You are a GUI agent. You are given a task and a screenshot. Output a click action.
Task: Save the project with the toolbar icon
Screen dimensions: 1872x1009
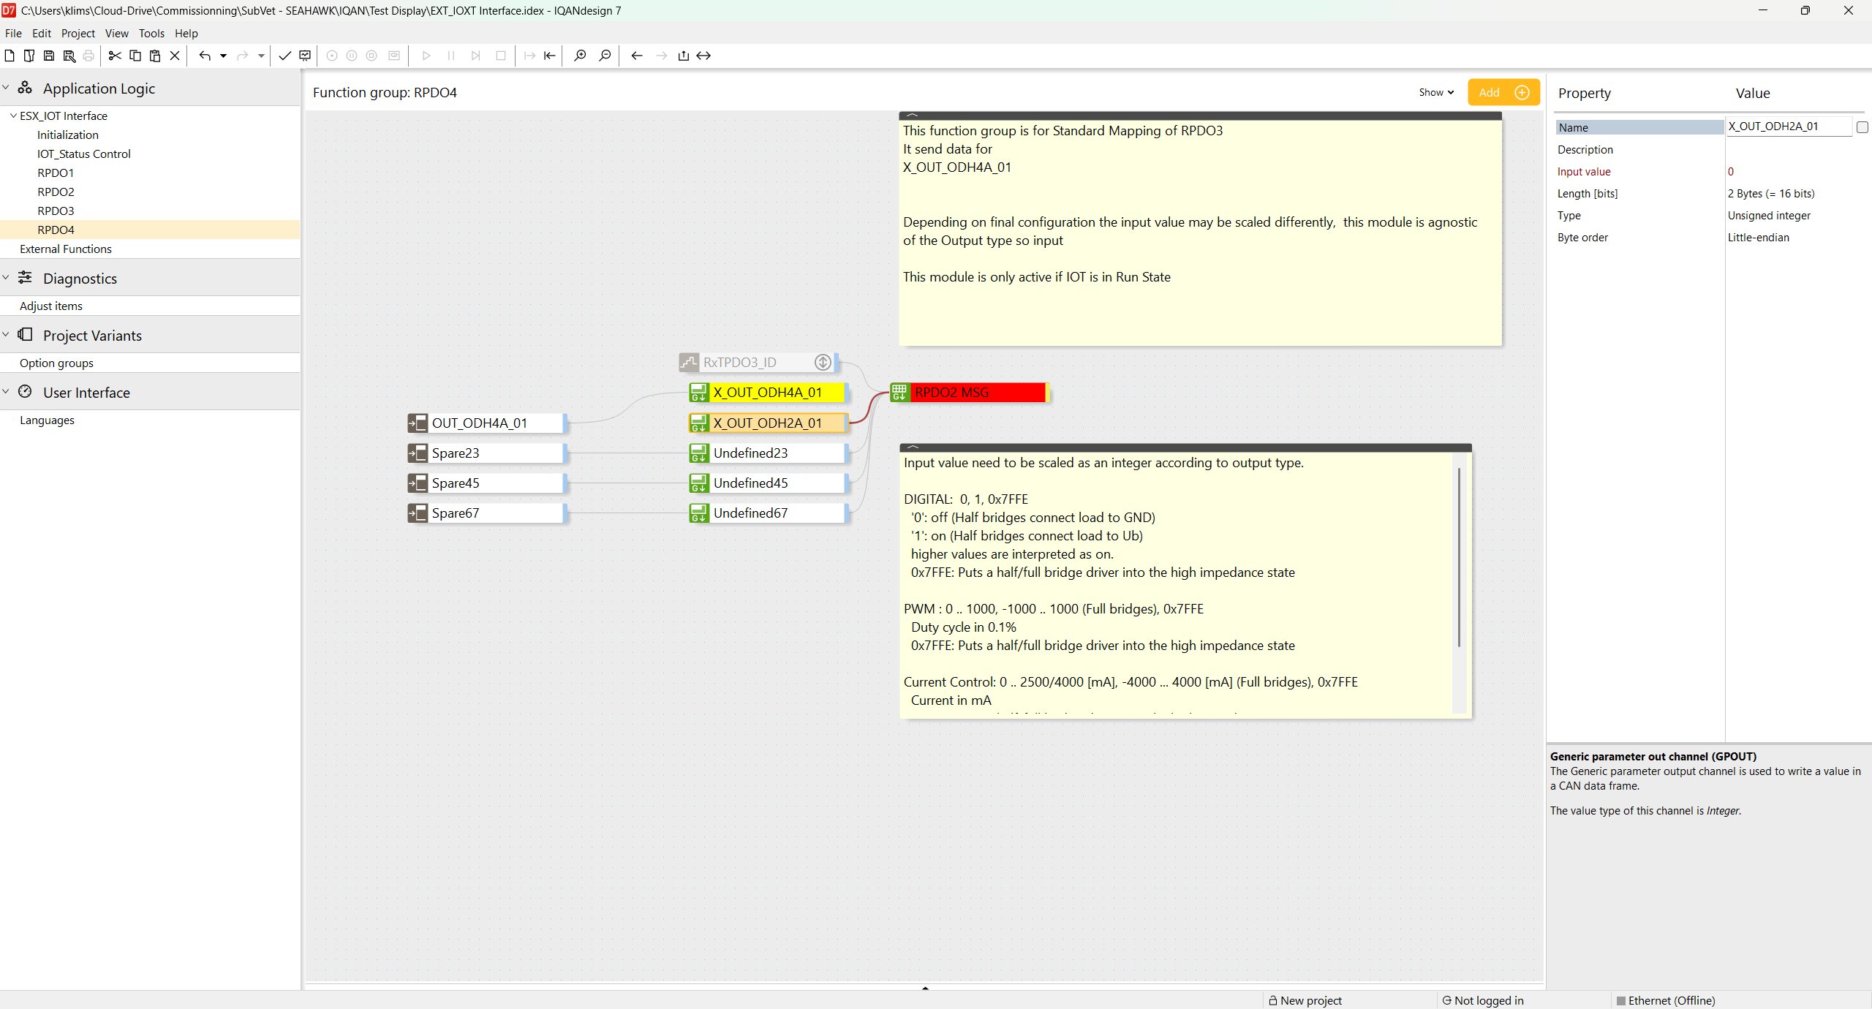(x=49, y=56)
